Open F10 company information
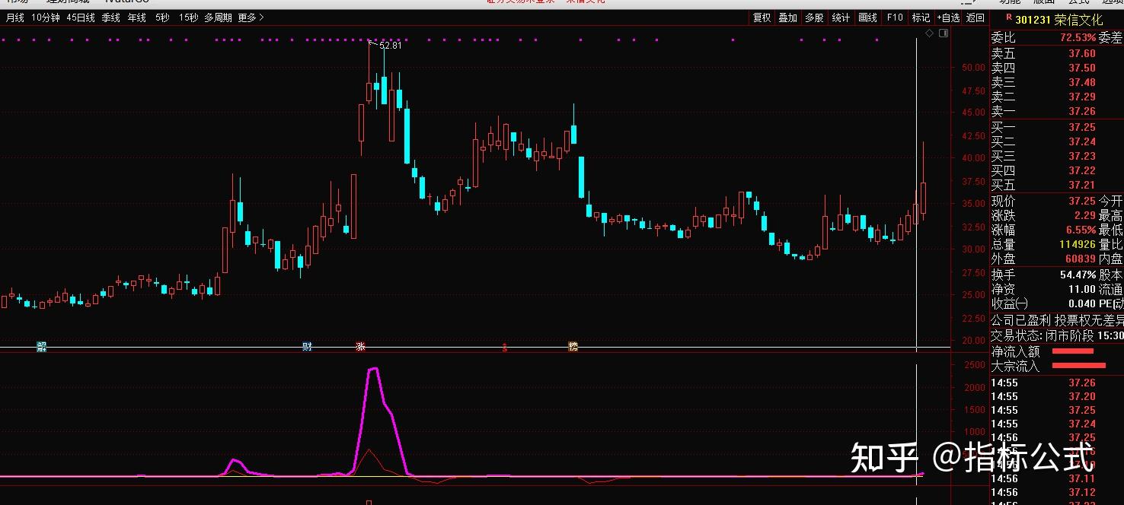This screenshot has height=505, width=1124. 895,17
